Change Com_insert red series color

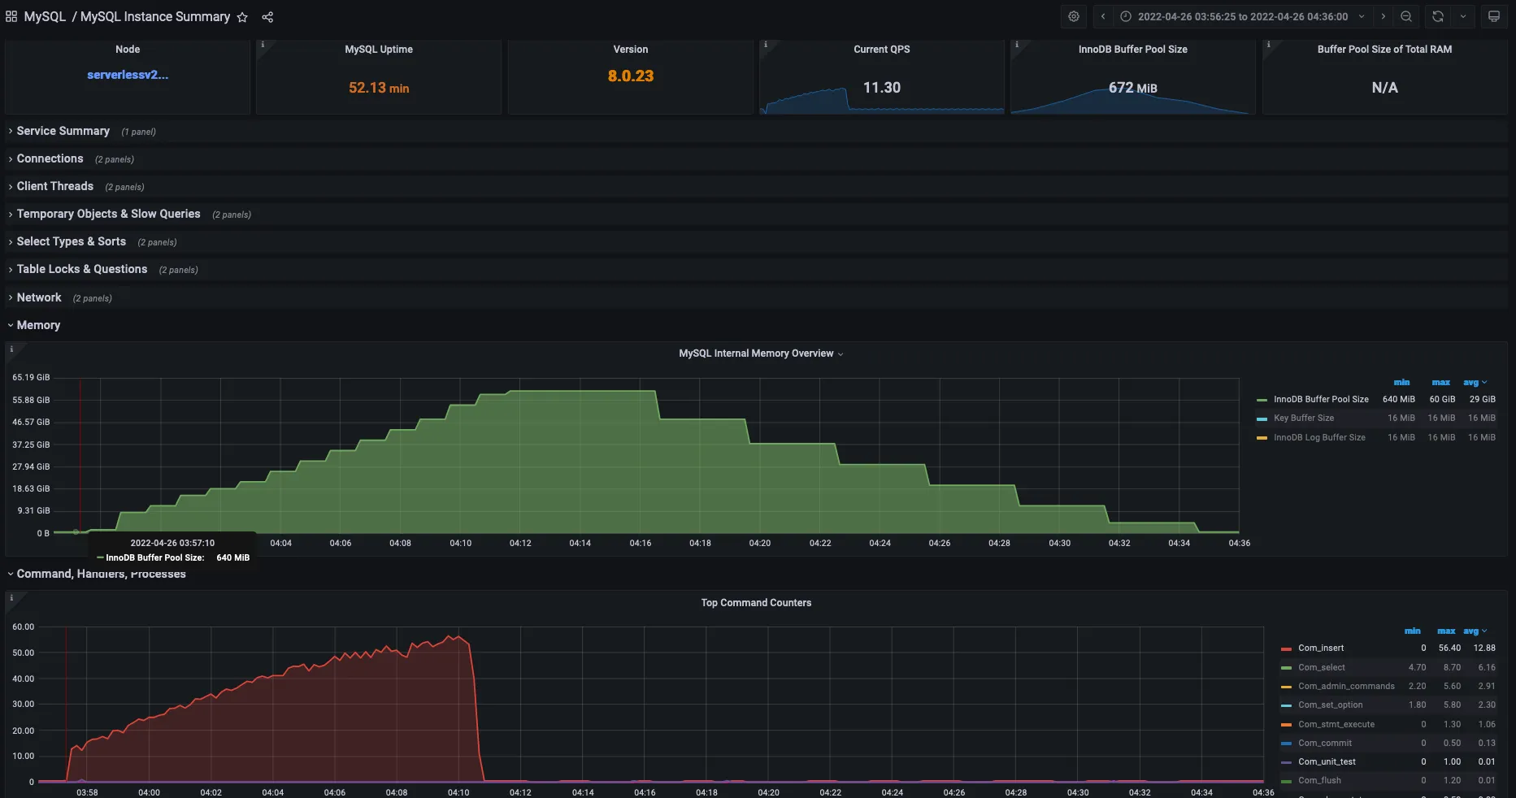[x=1286, y=648]
